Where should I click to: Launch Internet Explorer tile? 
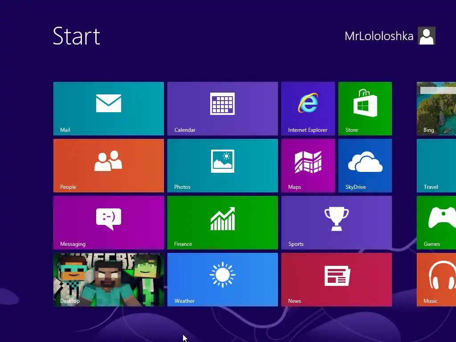[308, 109]
